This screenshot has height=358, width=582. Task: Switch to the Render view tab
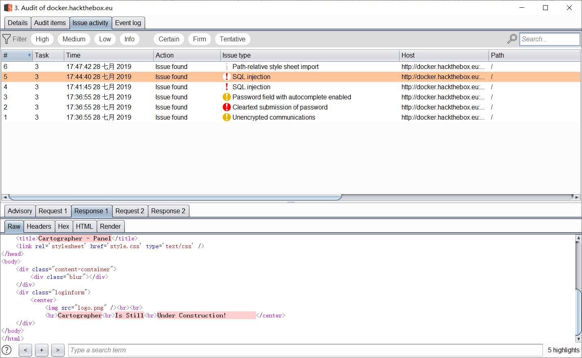(110, 226)
